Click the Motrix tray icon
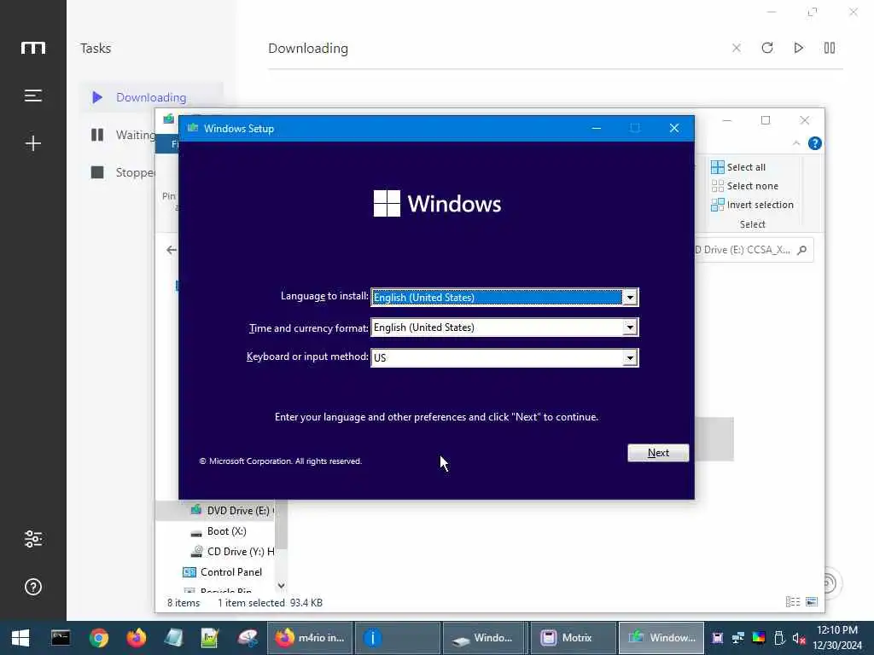This screenshot has height=655, width=874. pos(718,638)
